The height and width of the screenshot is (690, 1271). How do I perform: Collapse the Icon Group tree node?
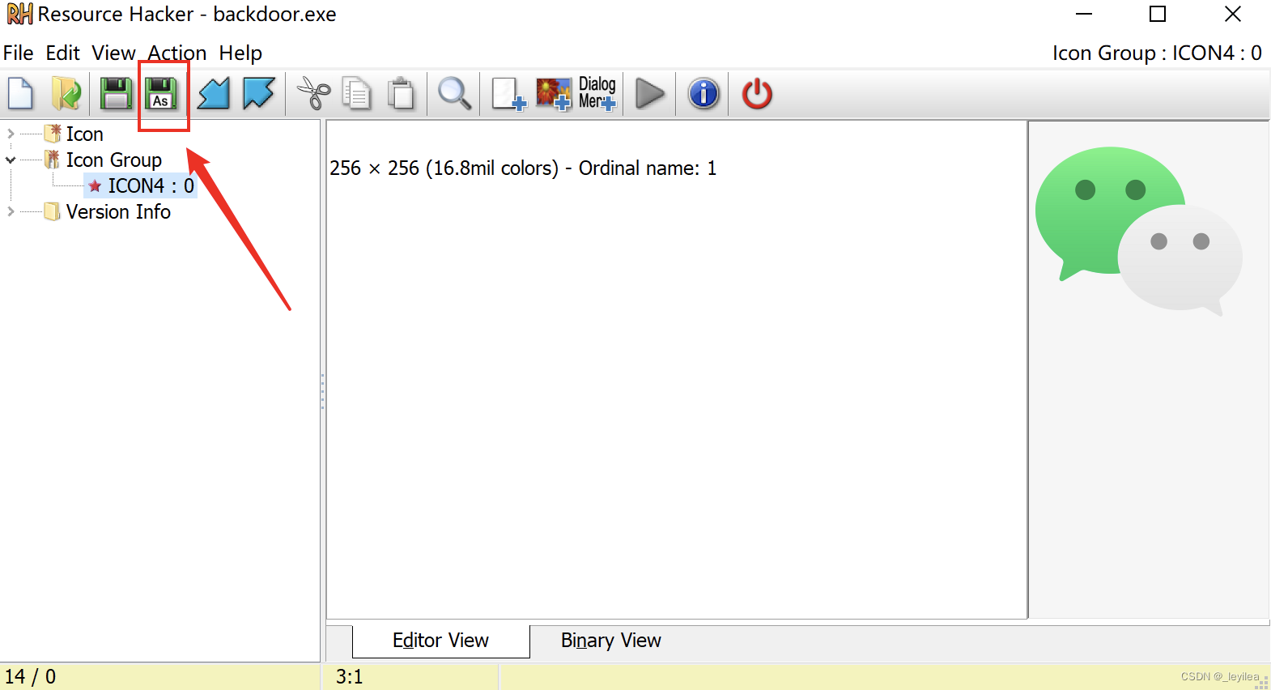click(11, 160)
